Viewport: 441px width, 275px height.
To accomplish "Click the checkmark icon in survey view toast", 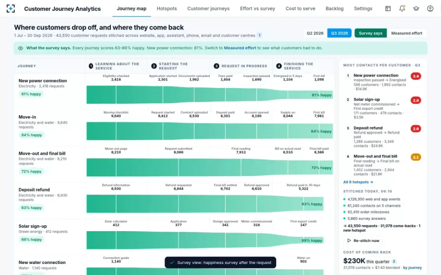I will point(172,263).
